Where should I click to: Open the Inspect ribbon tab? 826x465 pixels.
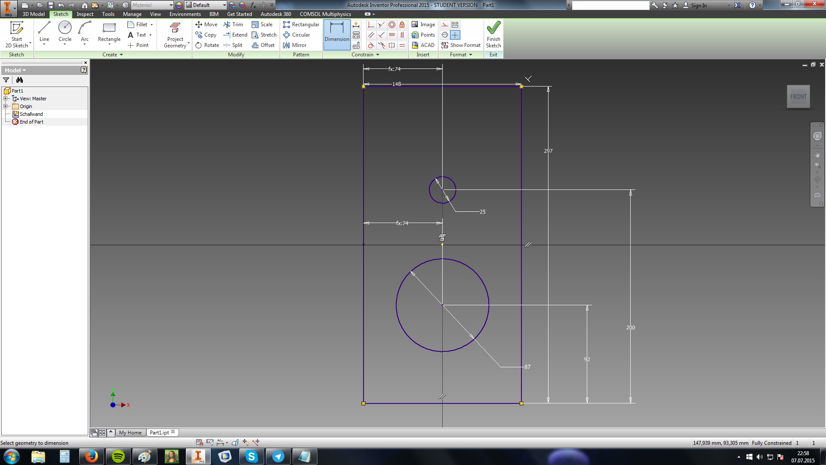85,14
